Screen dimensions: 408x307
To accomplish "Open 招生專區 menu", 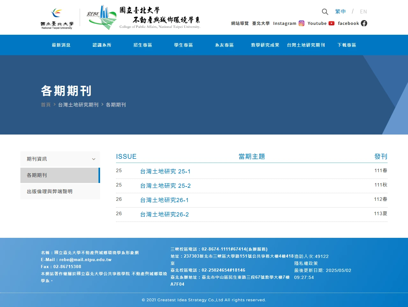I will coord(143,45).
